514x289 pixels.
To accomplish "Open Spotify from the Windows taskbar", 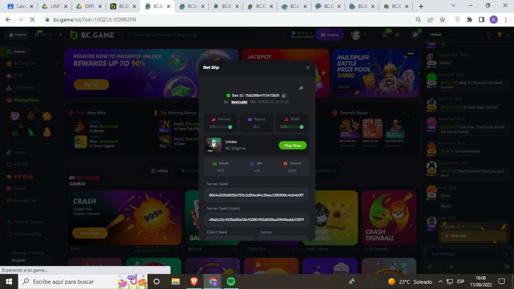I will (230, 281).
